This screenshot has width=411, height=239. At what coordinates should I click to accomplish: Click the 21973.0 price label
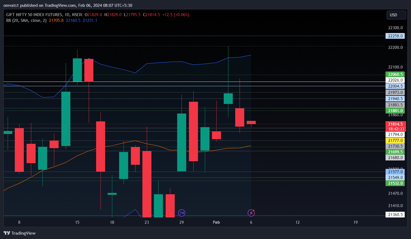[395, 92]
